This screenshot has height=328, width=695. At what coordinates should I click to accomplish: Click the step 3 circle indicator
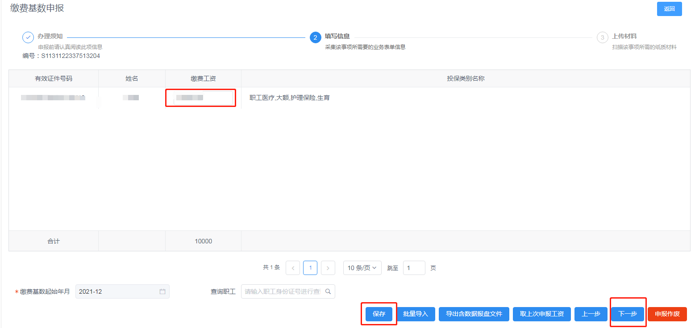603,37
